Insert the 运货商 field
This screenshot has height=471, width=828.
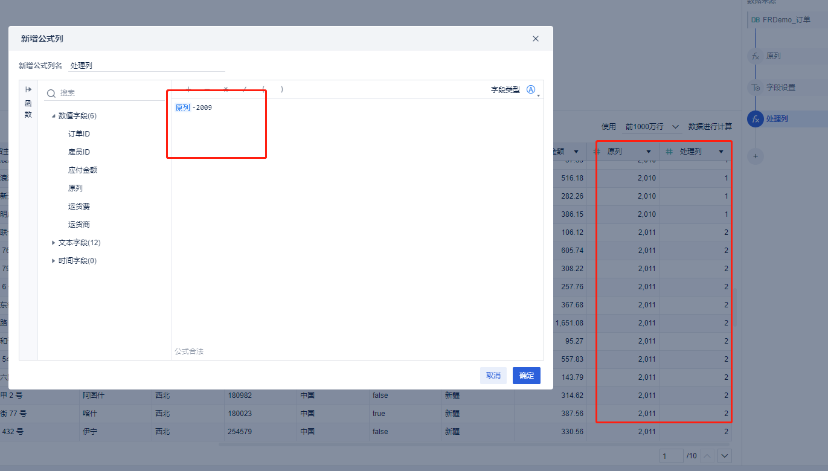(x=79, y=225)
